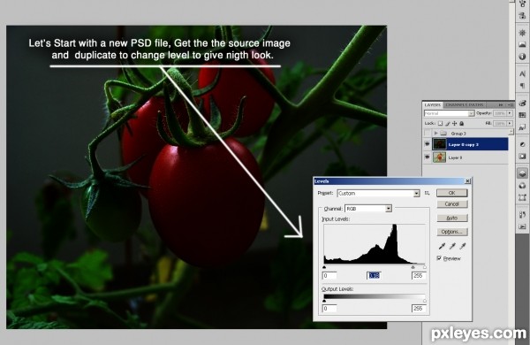Click the lock all padlock icon
Image resolution: width=530 pixels, height=345 pixels.
click(462, 124)
